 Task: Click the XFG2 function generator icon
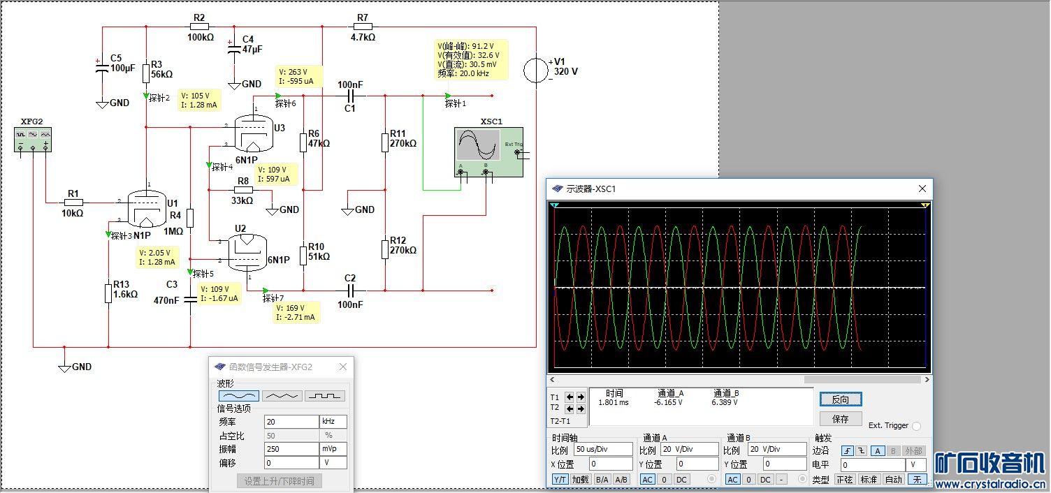click(x=34, y=138)
